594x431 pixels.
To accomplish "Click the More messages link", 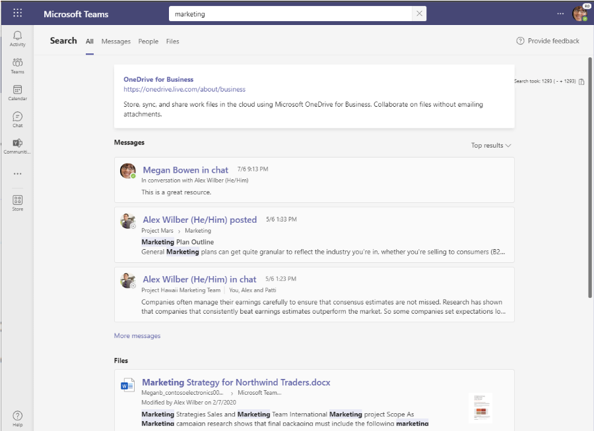I will point(137,336).
